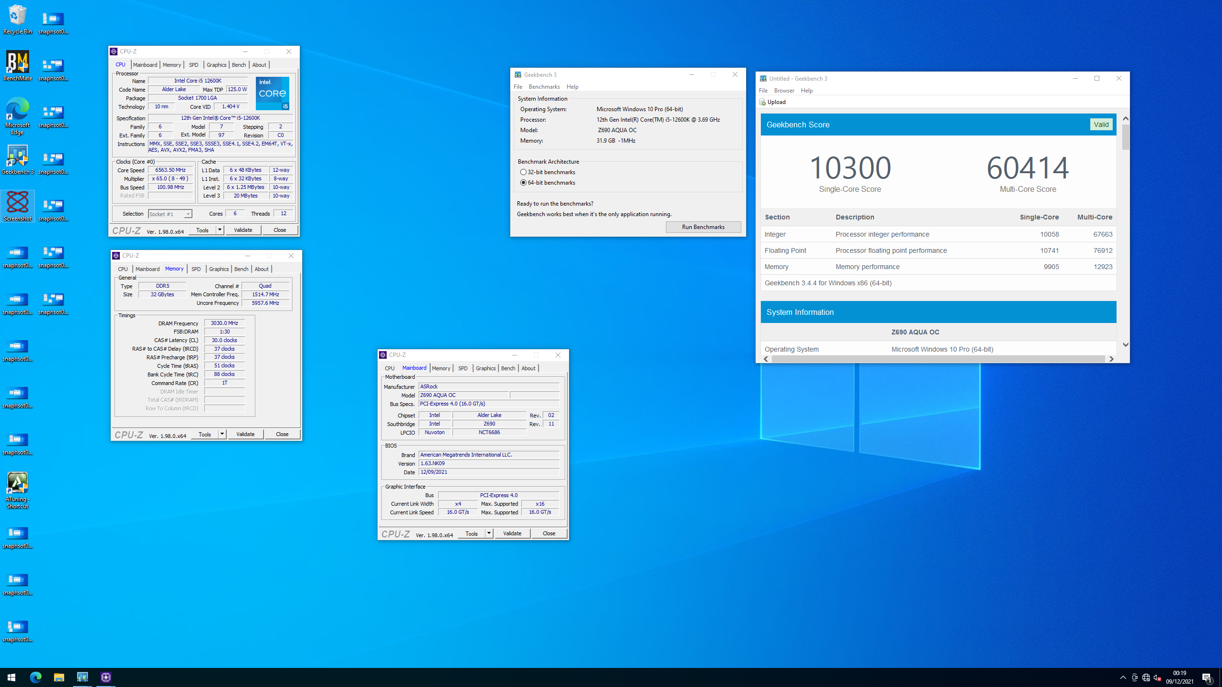
Task: Click Geekbench results vertical scrollbar down arrow
Action: (1126, 344)
